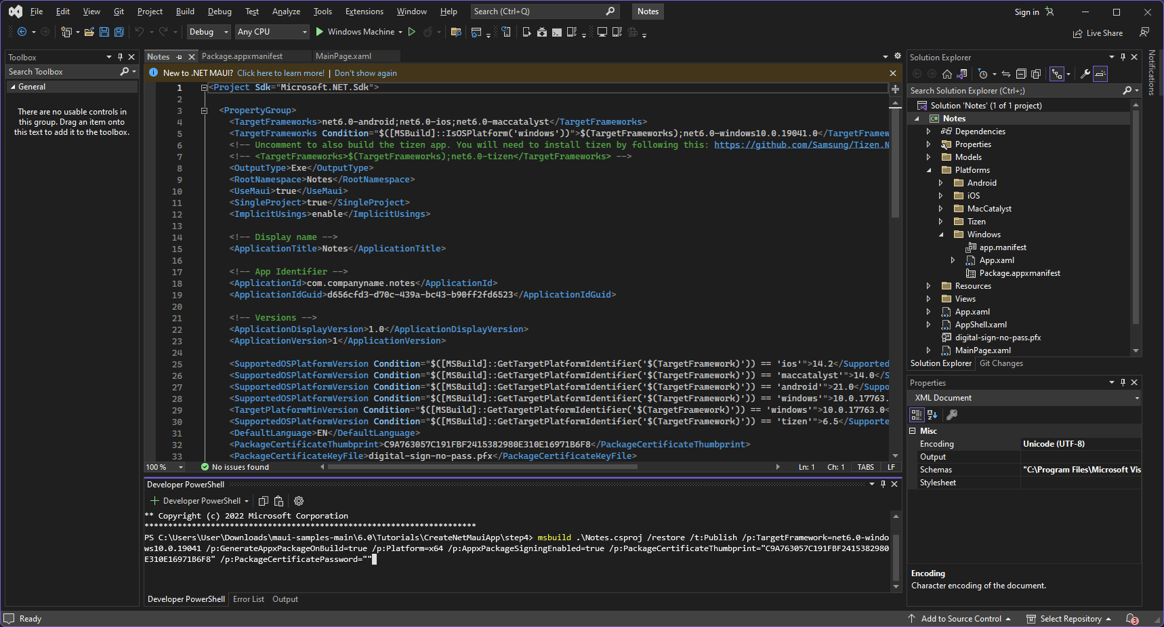1164x627 pixels.
Task: Click the notifications bell in status bar
Action: pyautogui.click(x=1132, y=619)
